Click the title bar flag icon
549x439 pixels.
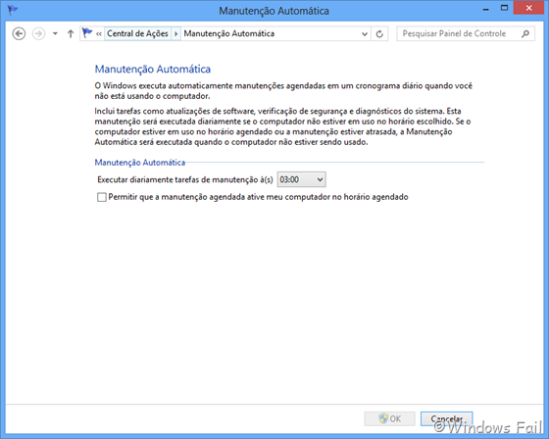[x=12, y=10]
